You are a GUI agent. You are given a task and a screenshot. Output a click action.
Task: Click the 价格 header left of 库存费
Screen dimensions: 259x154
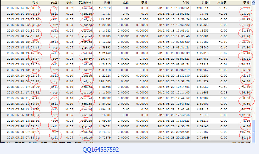205,2
